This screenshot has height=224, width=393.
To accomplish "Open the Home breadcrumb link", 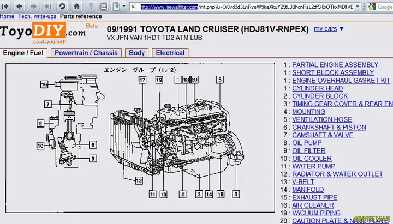I will tap(7, 16).
